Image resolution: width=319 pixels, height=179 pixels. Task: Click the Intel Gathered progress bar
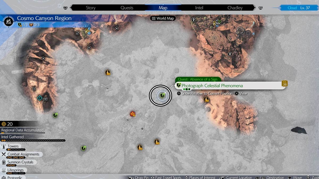pyautogui.click(x=33, y=140)
